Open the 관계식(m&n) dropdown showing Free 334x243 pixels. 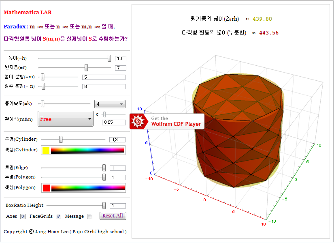[66, 119]
